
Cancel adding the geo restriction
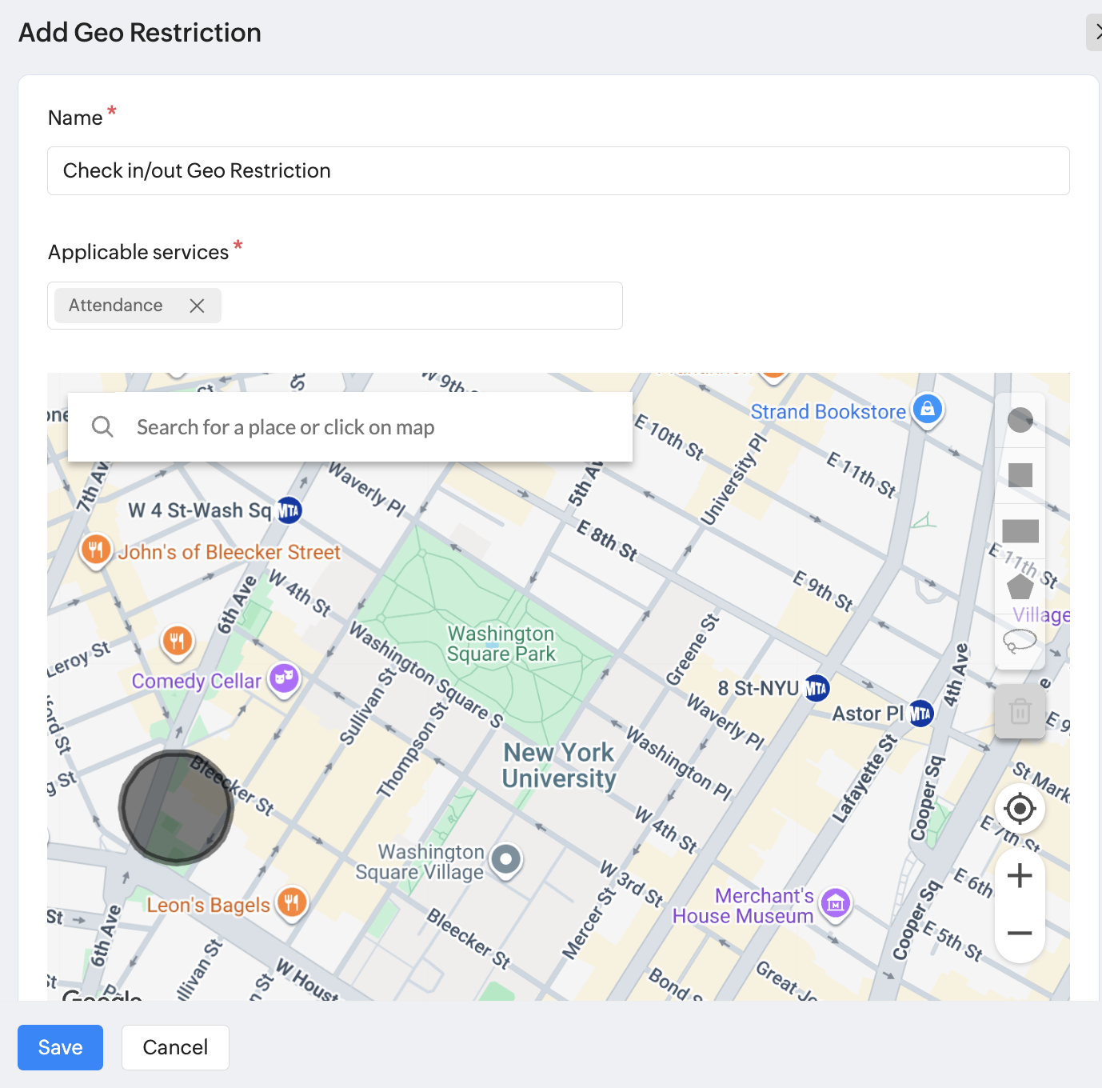coord(175,1047)
